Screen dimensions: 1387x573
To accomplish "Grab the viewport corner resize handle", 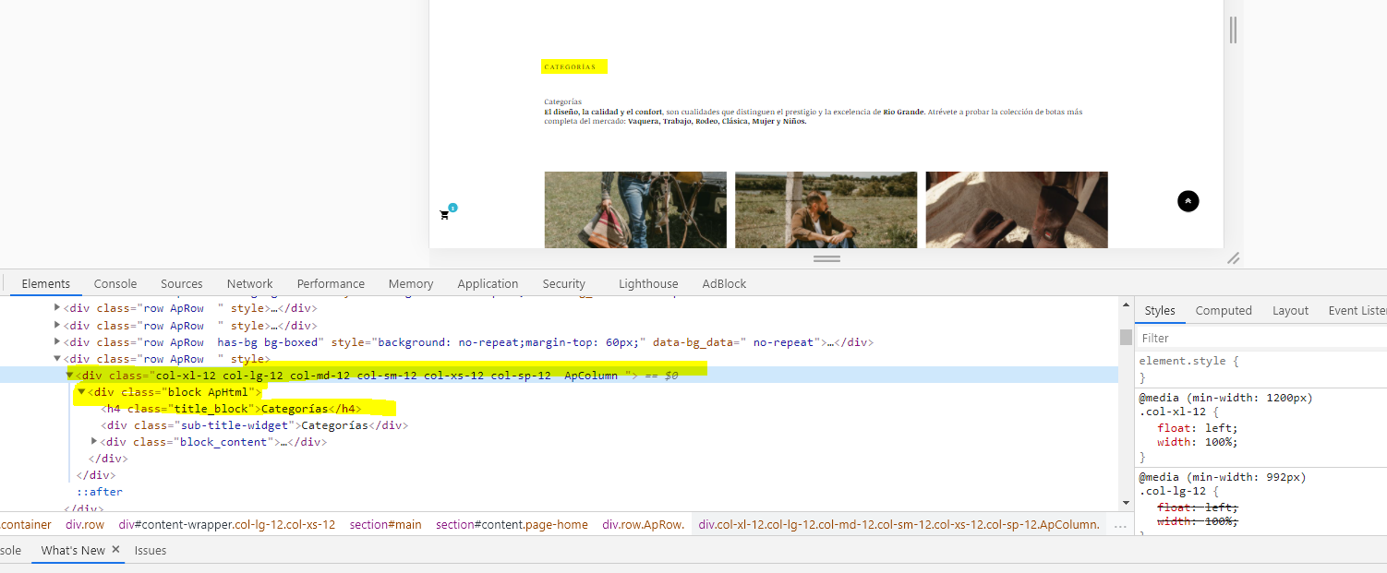I will point(1233,258).
